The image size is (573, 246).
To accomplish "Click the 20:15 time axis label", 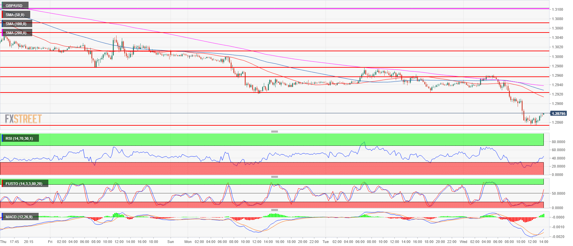I will tap(29, 242).
